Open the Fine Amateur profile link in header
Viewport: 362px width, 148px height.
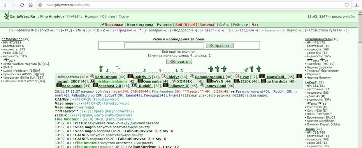click(52, 17)
